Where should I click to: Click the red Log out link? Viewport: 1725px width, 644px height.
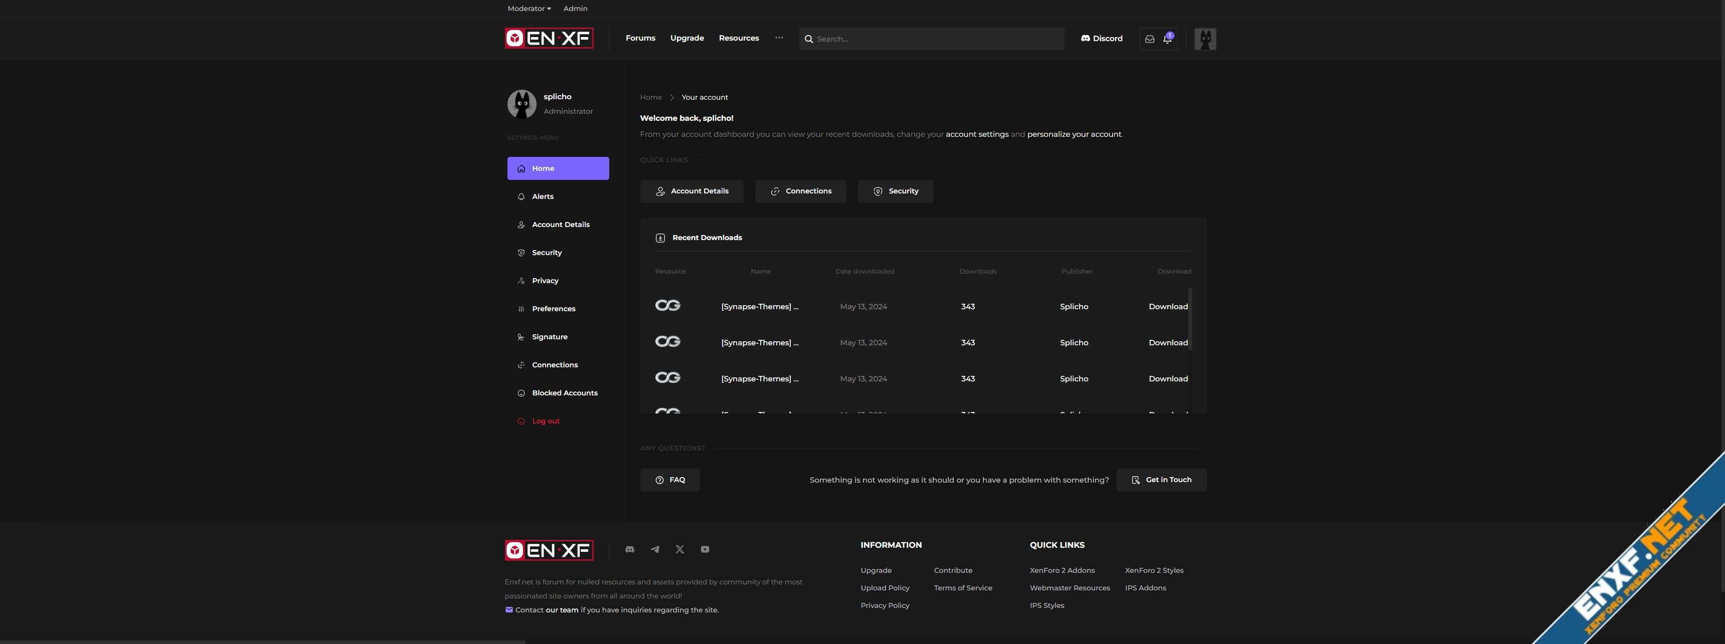pyautogui.click(x=545, y=421)
